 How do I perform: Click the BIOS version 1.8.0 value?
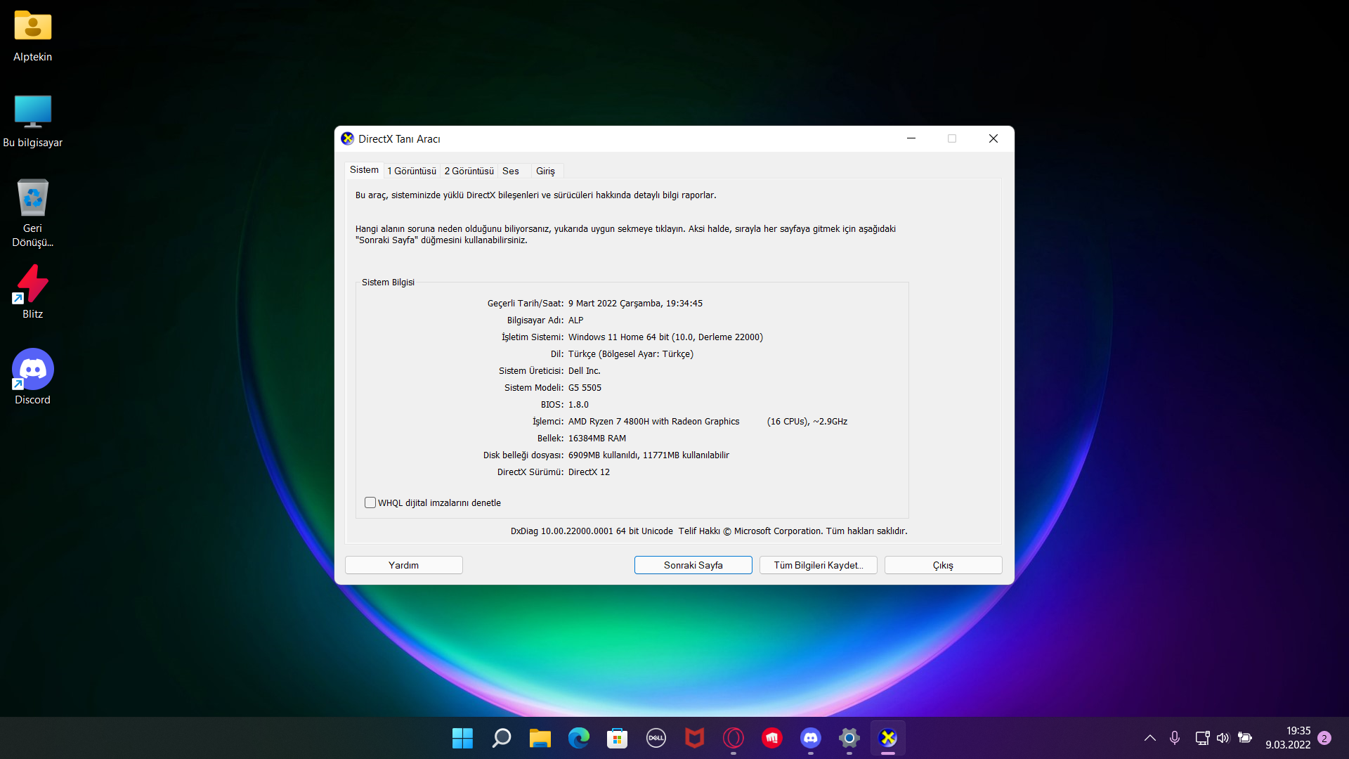(x=578, y=405)
